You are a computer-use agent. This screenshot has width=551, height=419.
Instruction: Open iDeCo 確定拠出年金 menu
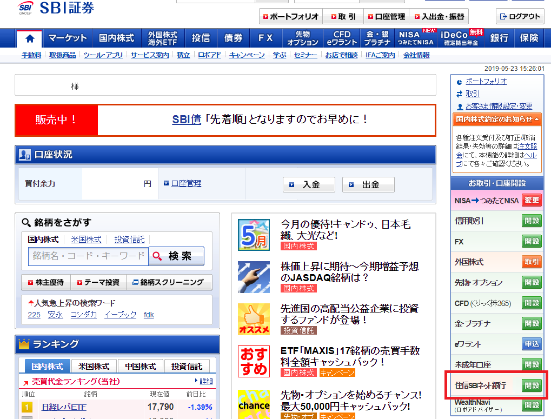click(x=461, y=38)
